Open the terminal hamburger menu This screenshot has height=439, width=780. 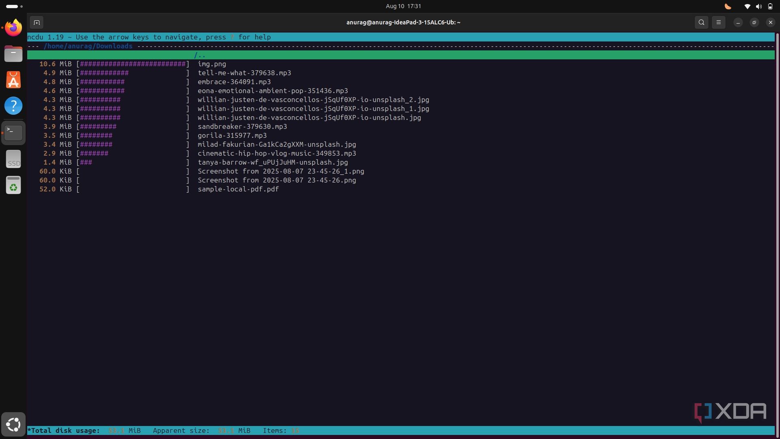(x=718, y=22)
